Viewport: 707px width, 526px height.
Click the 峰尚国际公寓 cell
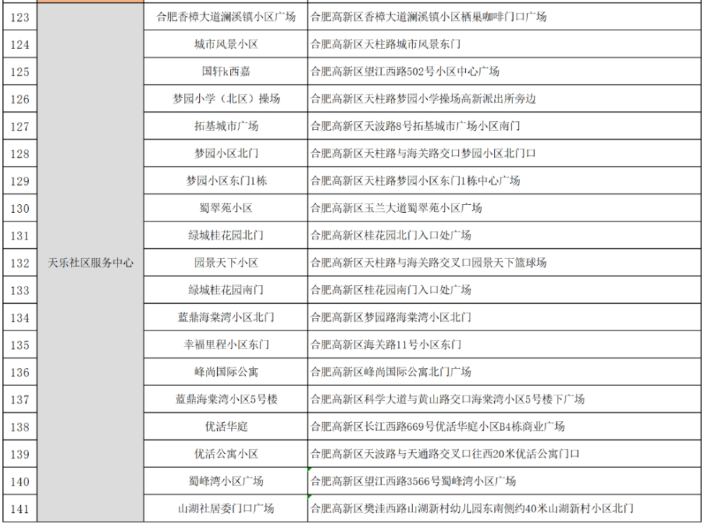[226, 372]
